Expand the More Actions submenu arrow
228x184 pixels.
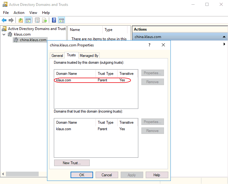click(x=224, y=44)
